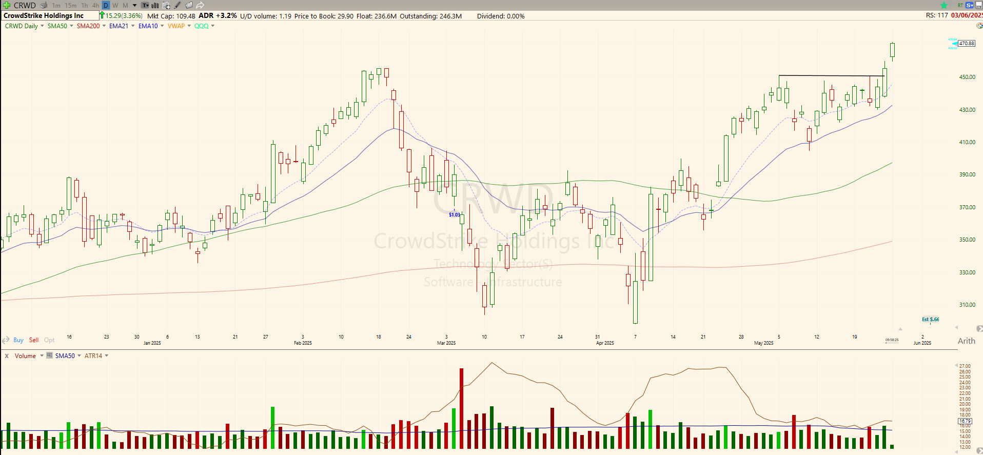
Task: Click the 450.00 price axis label
Action: pos(967,77)
